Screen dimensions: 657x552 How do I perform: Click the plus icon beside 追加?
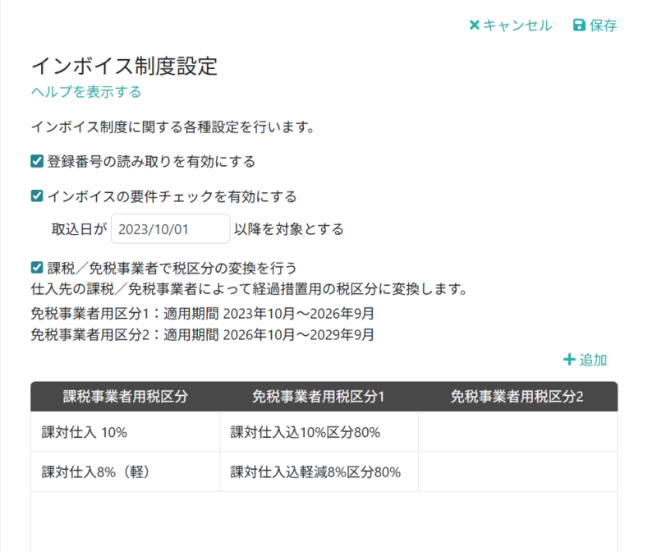569,360
